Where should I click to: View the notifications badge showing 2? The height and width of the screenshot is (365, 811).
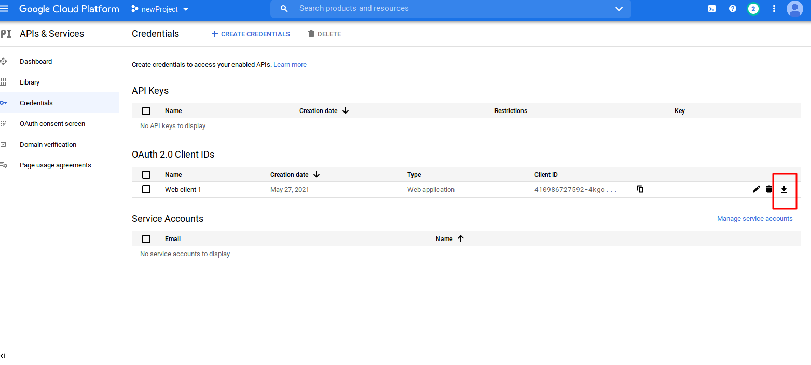[x=753, y=9]
